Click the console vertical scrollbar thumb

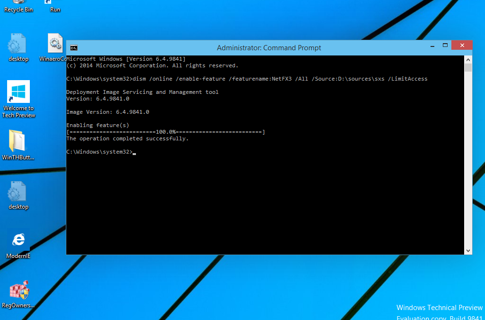point(468,68)
